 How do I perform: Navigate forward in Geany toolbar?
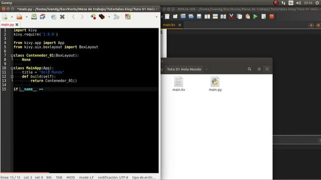pyautogui.click(x=82, y=16)
